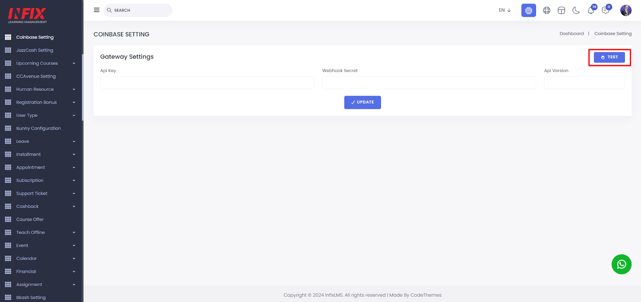Open the blue AI chip icon button
Viewport: 641px width, 302px height.
point(528,10)
